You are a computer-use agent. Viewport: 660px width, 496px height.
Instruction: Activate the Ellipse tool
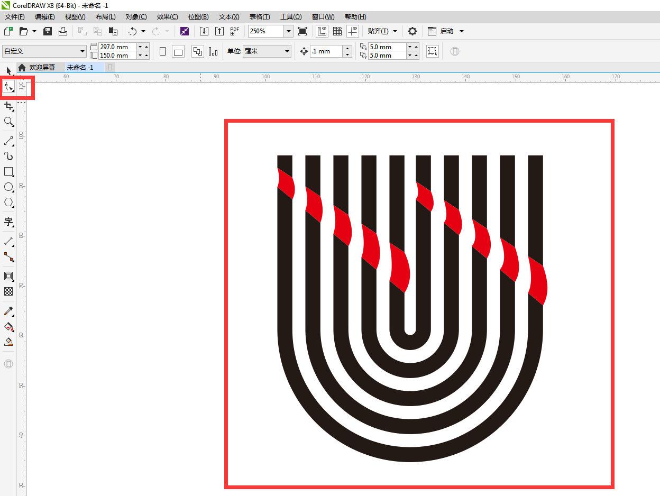(x=8, y=187)
